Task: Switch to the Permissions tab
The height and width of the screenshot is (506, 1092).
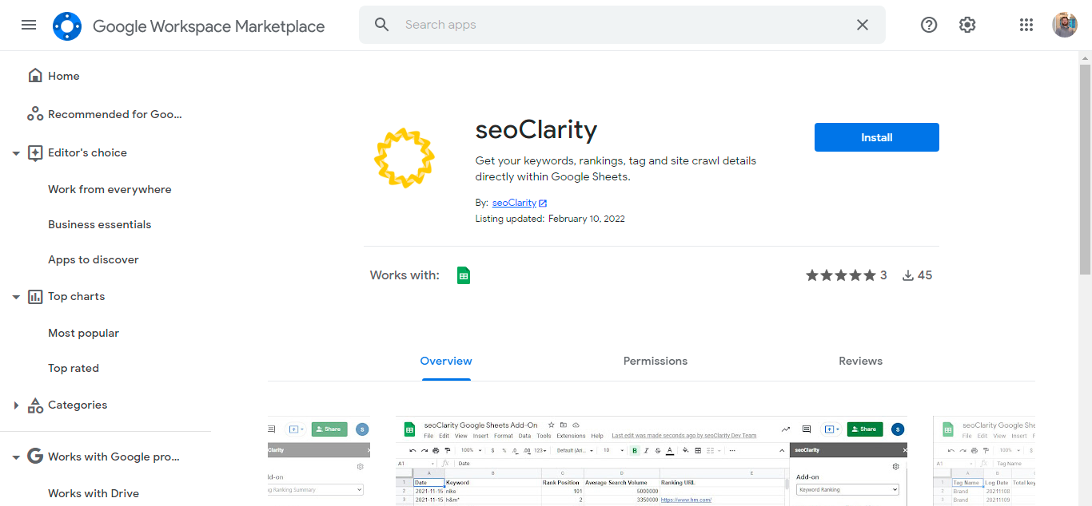Action: click(x=655, y=361)
